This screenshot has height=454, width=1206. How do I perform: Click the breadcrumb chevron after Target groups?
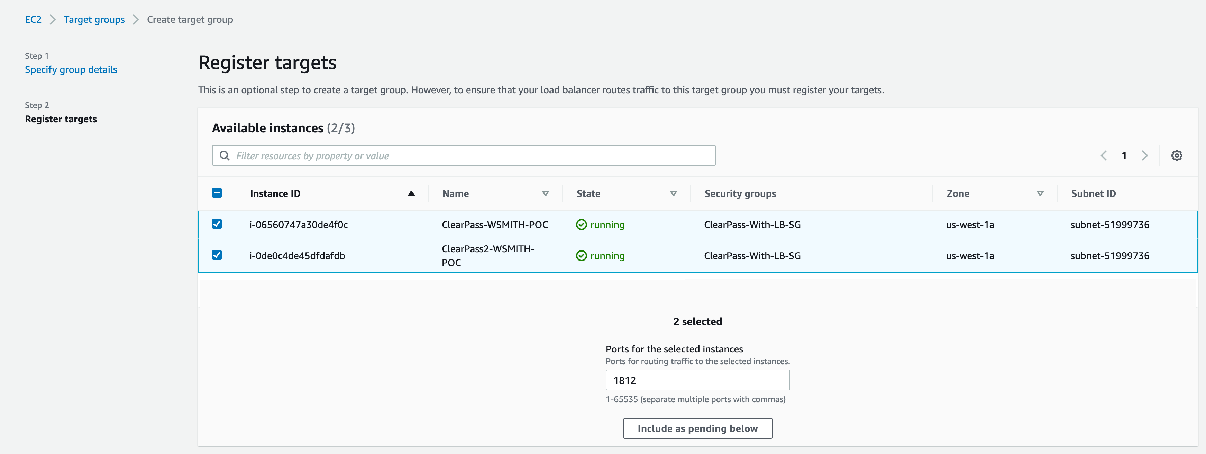(x=135, y=19)
